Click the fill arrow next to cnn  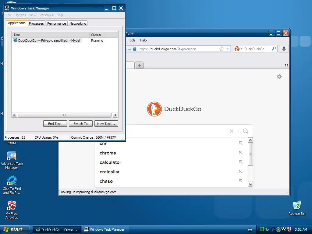point(241,143)
